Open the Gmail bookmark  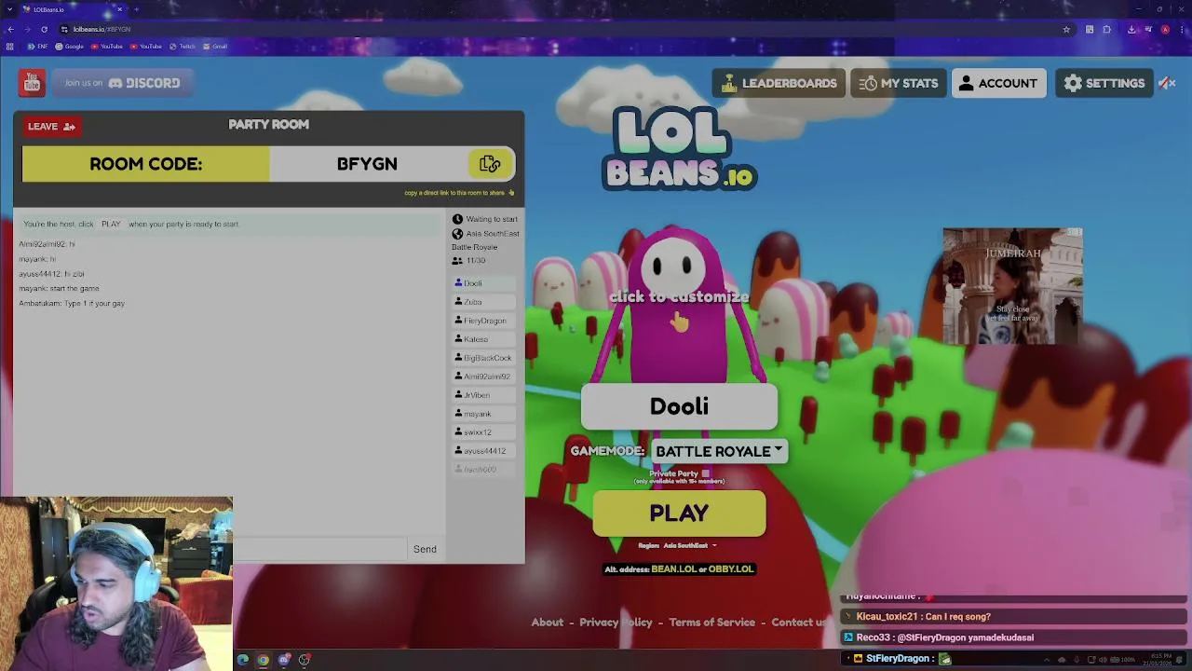point(215,47)
